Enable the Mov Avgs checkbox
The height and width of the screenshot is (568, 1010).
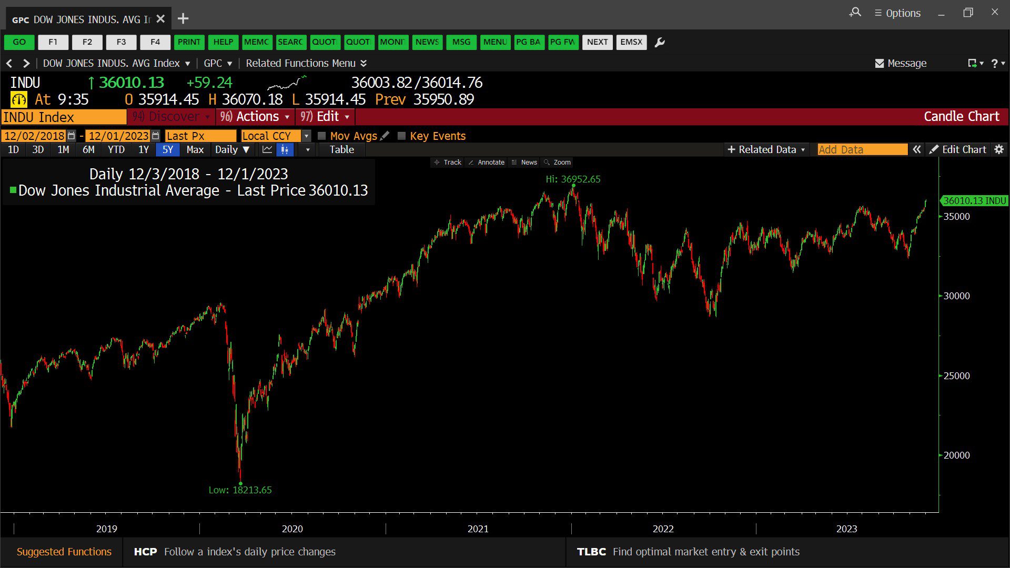click(322, 136)
